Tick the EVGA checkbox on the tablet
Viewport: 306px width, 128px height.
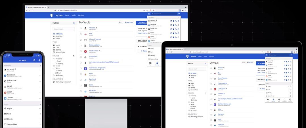211,120
